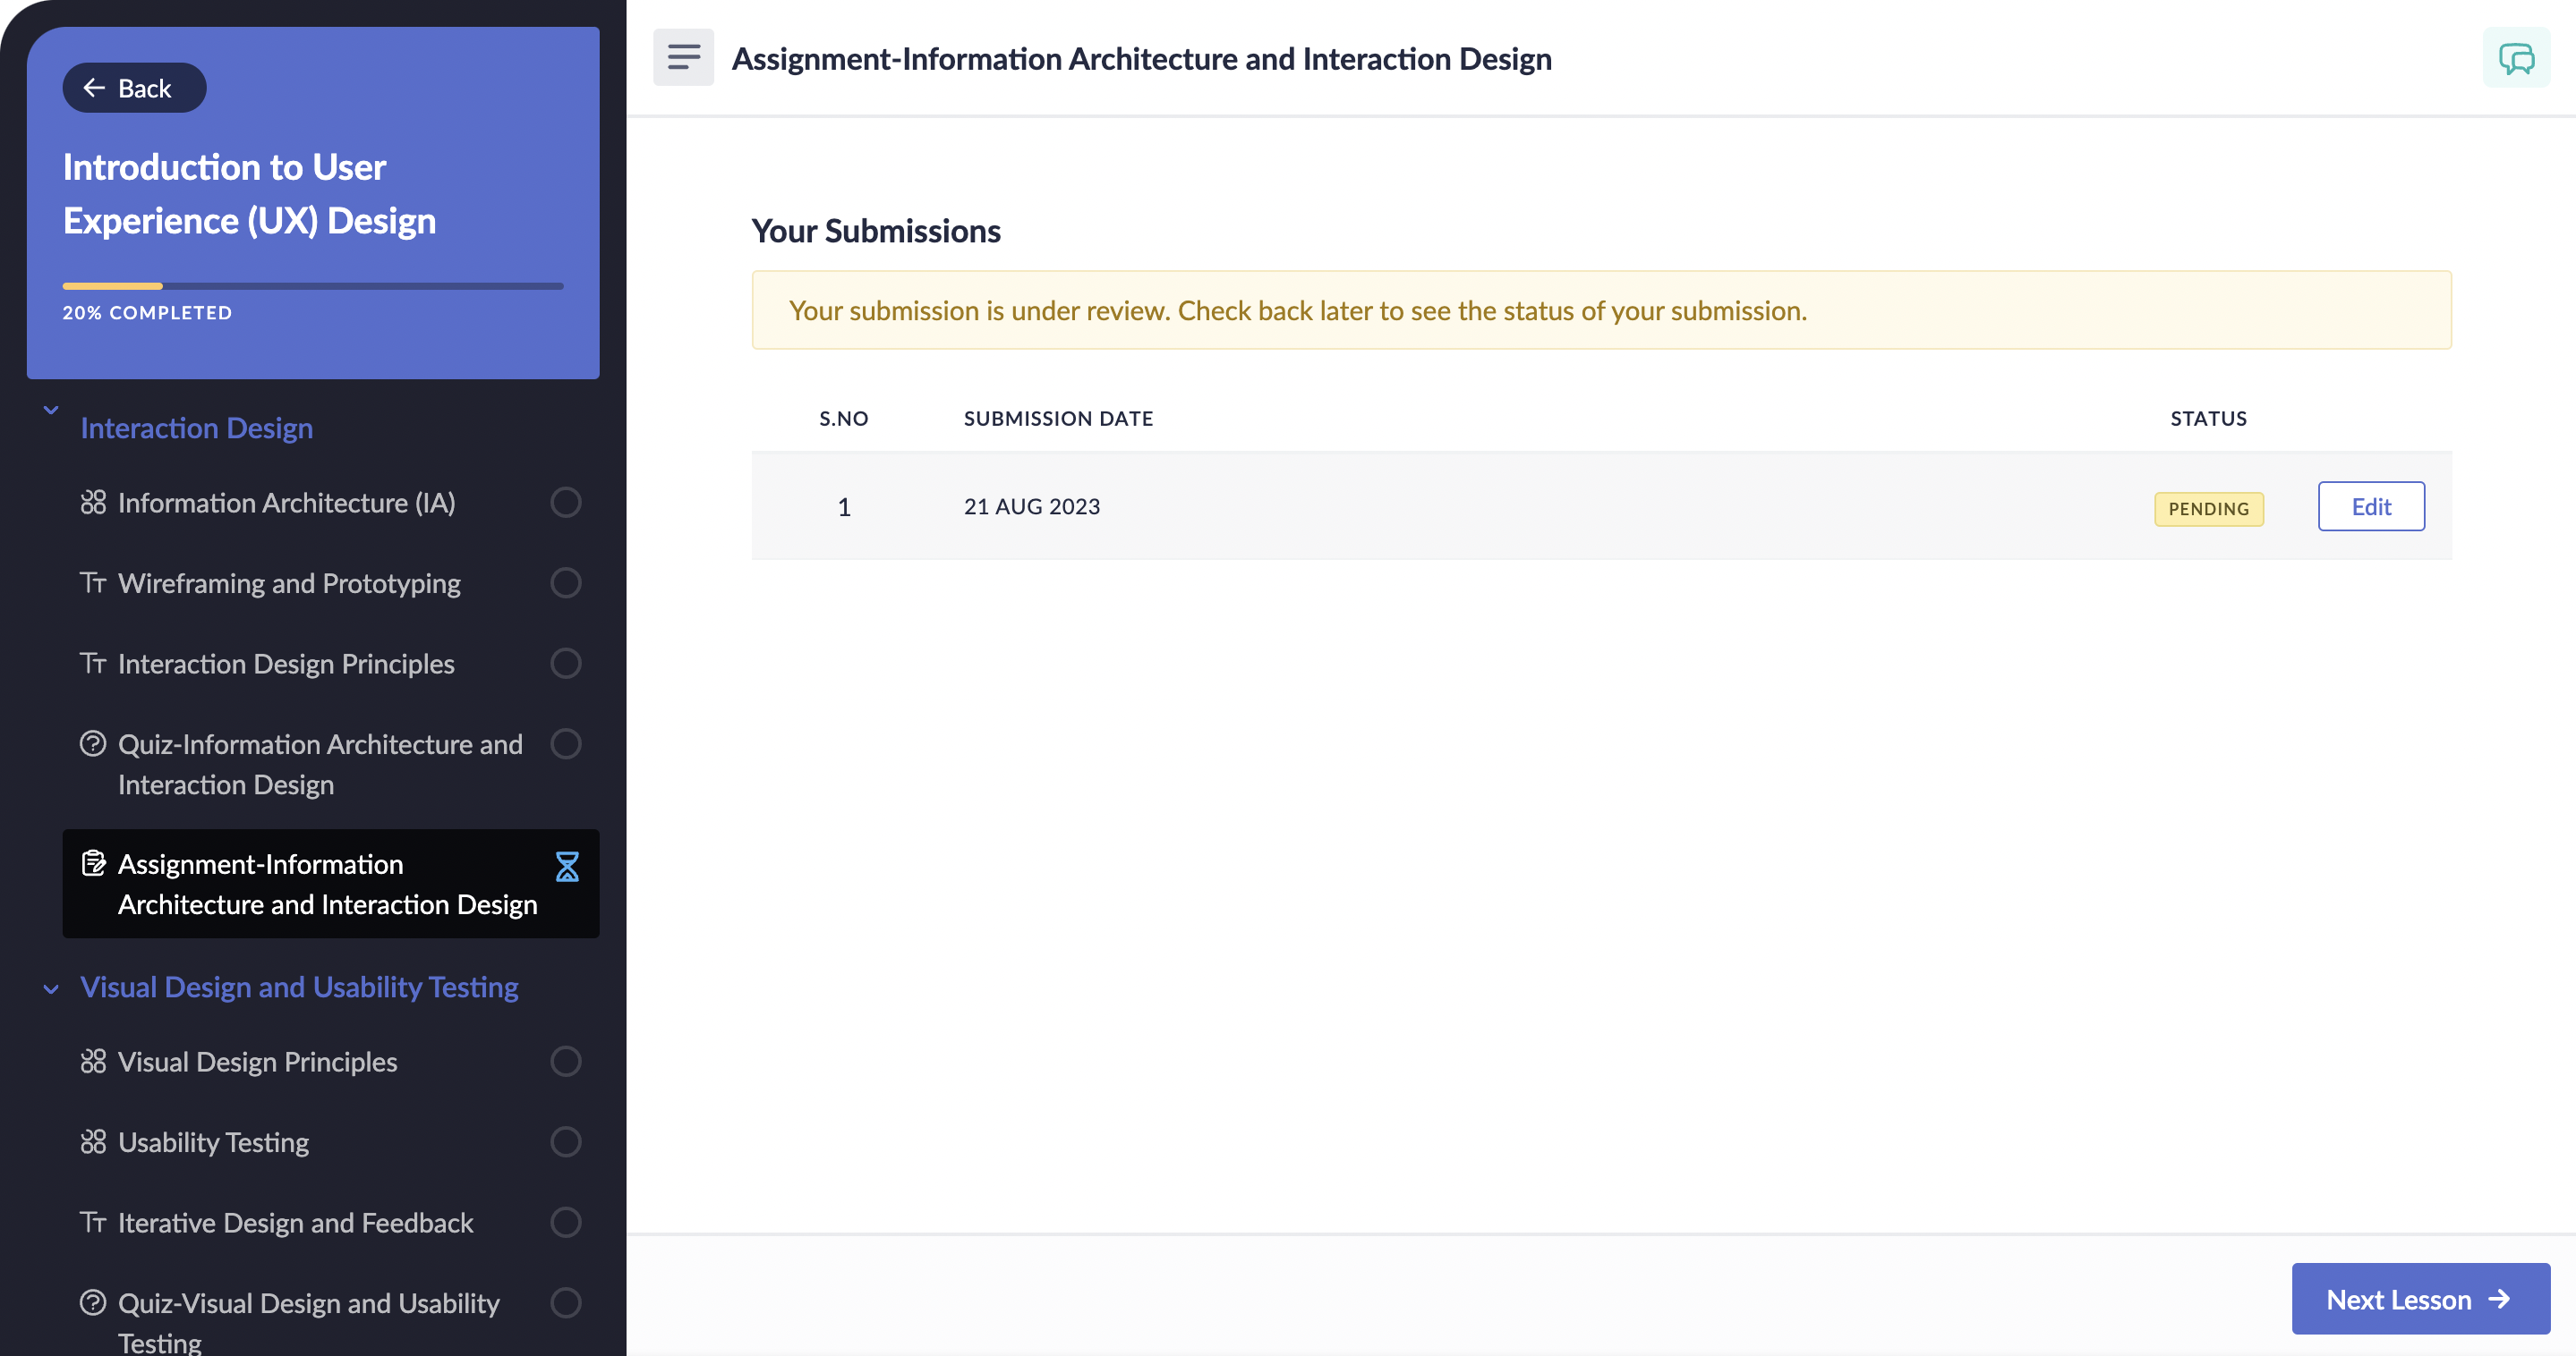Click the grid icon beside Usability Testing

pyautogui.click(x=93, y=1141)
